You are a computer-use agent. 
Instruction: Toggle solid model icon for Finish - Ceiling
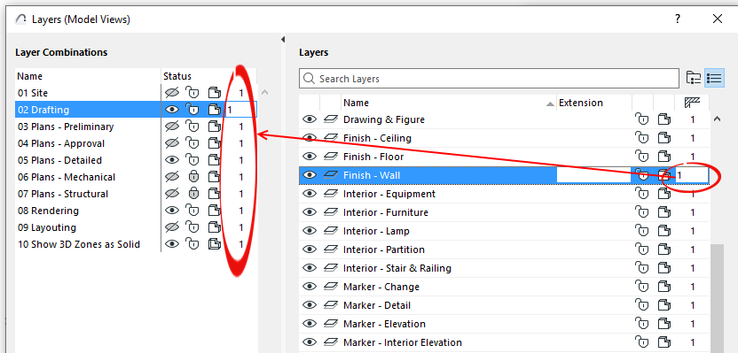tap(664, 138)
